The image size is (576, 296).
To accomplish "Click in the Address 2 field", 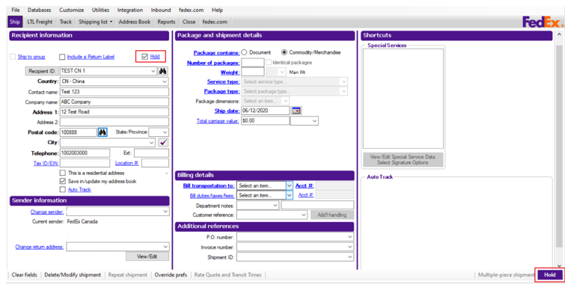I will click(x=114, y=122).
